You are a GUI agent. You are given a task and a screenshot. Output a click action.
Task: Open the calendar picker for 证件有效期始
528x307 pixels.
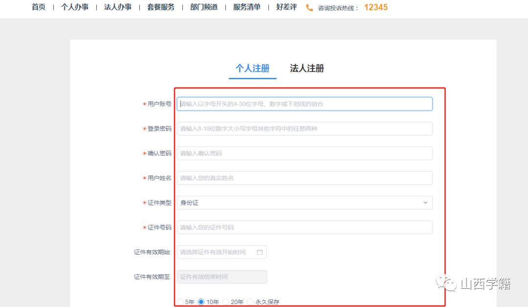261,252
